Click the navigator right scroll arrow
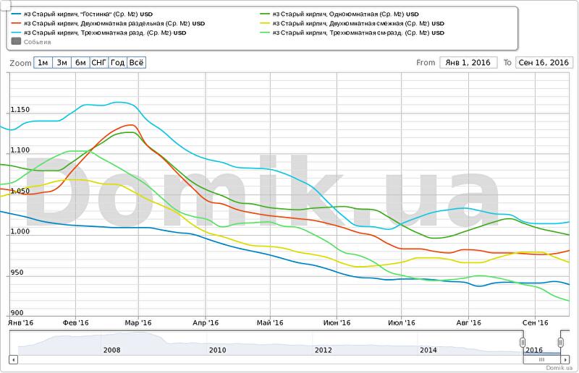The image size is (579, 373). coord(565,358)
